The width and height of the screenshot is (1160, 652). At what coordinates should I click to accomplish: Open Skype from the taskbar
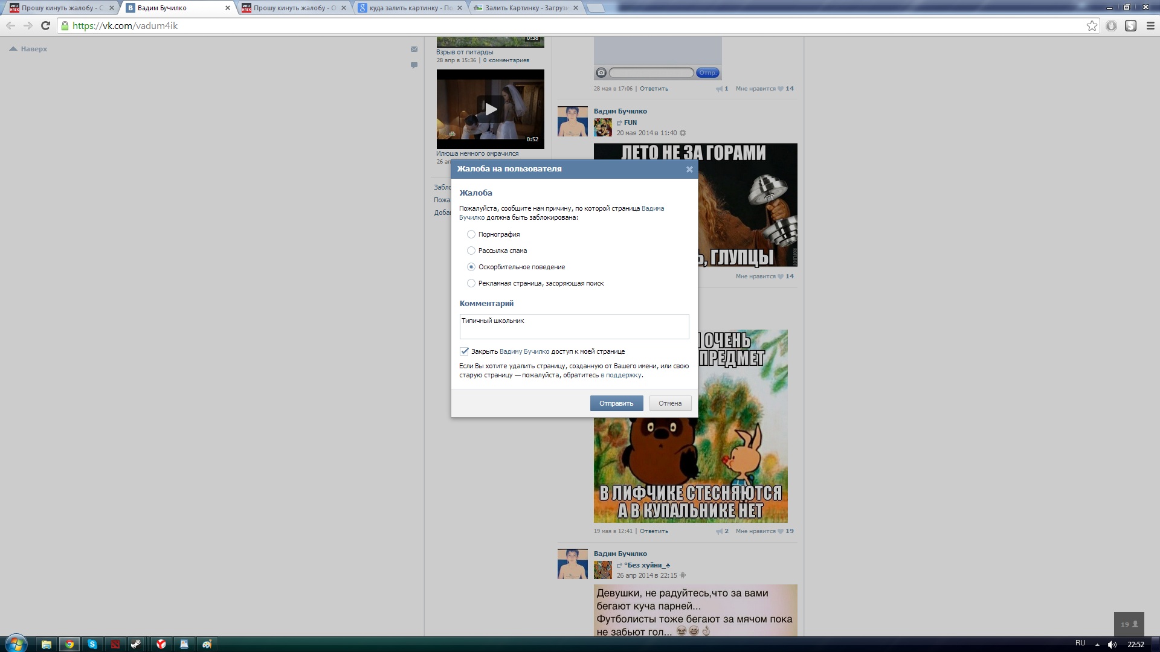92,644
